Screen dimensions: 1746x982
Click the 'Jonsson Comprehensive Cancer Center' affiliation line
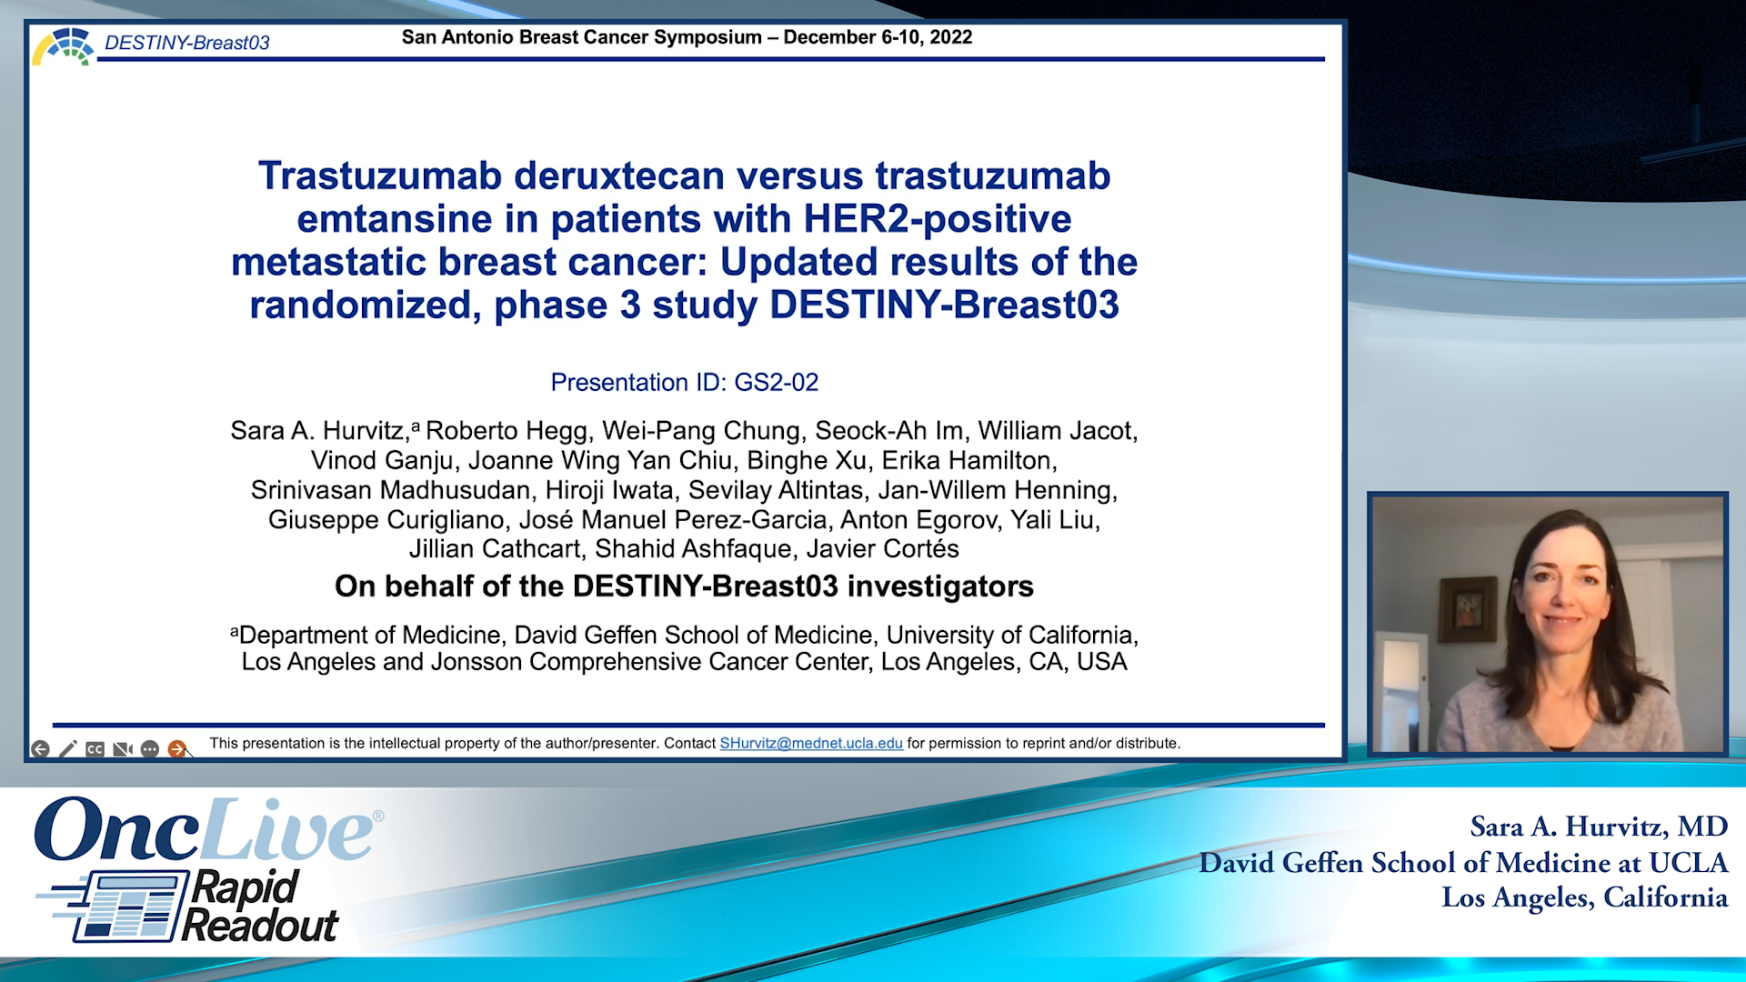click(x=685, y=662)
